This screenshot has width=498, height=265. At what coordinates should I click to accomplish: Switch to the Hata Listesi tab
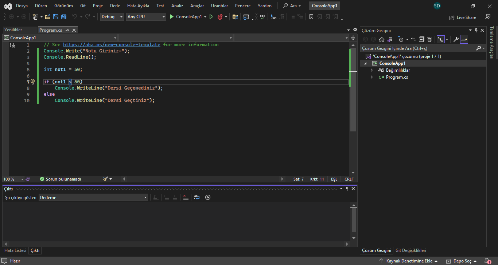tap(15, 250)
